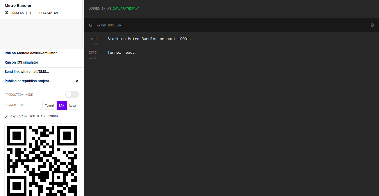Viewport: 379px width, 196px height.
Task: Click the exp://192.168.8.103:19000 URL
Action: coord(34,116)
